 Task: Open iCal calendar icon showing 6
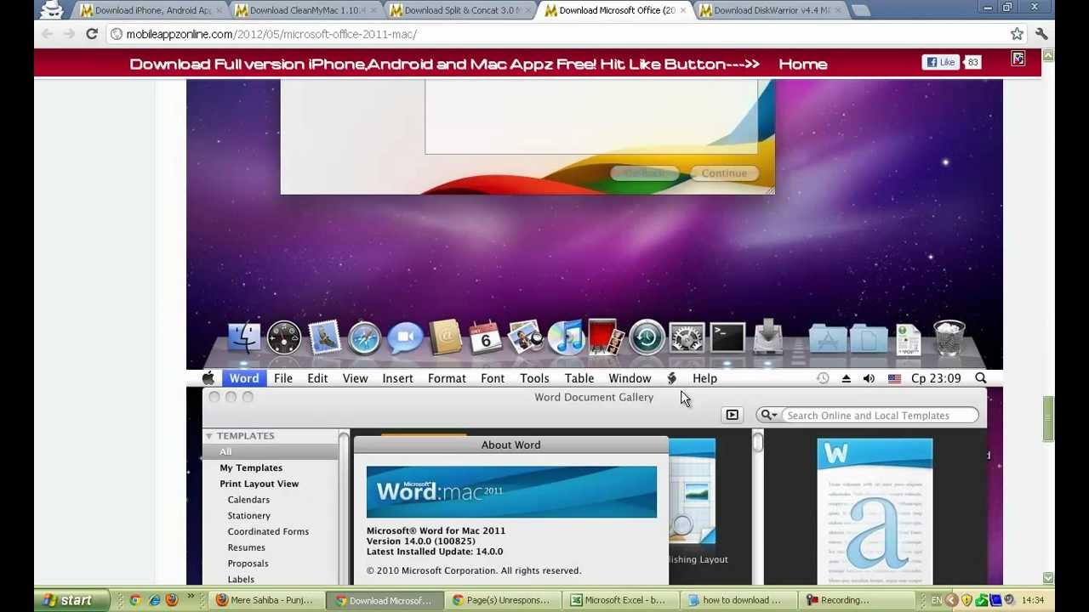coord(485,337)
